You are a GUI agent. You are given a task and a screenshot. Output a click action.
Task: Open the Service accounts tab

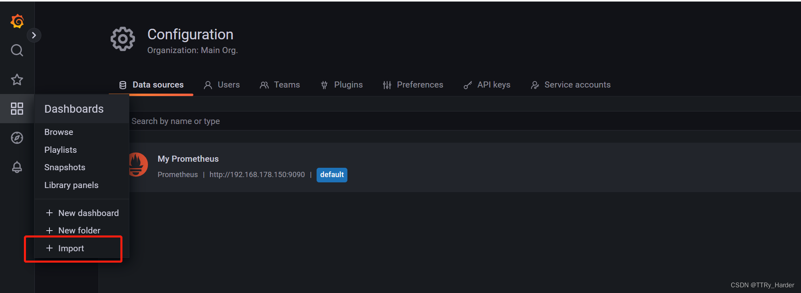(x=571, y=85)
